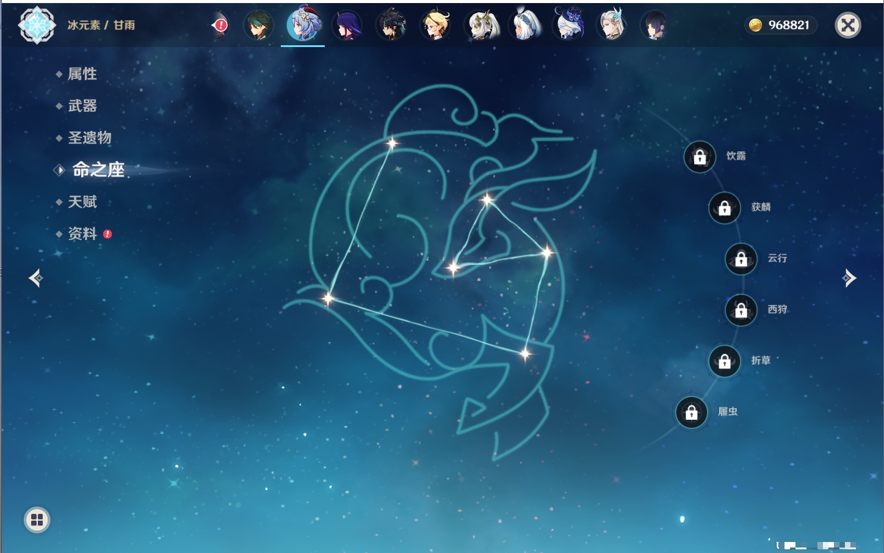Click the locked 饮露 constellation node
The image size is (884, 553).
point(700,157)
